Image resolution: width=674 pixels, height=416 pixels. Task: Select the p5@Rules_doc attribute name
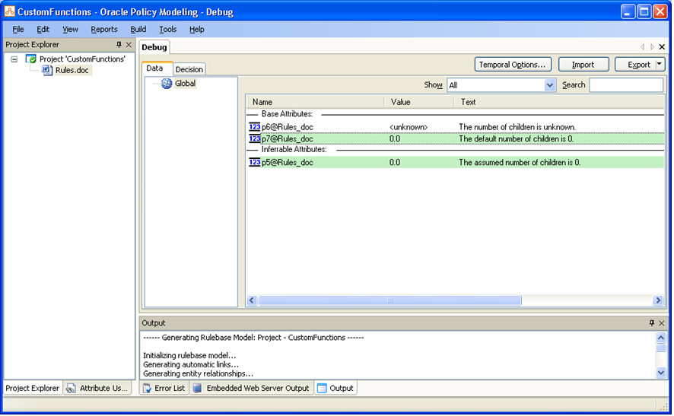(x=287, y=163)
